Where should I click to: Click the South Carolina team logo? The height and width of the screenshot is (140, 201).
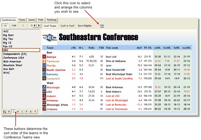(44, 70)
